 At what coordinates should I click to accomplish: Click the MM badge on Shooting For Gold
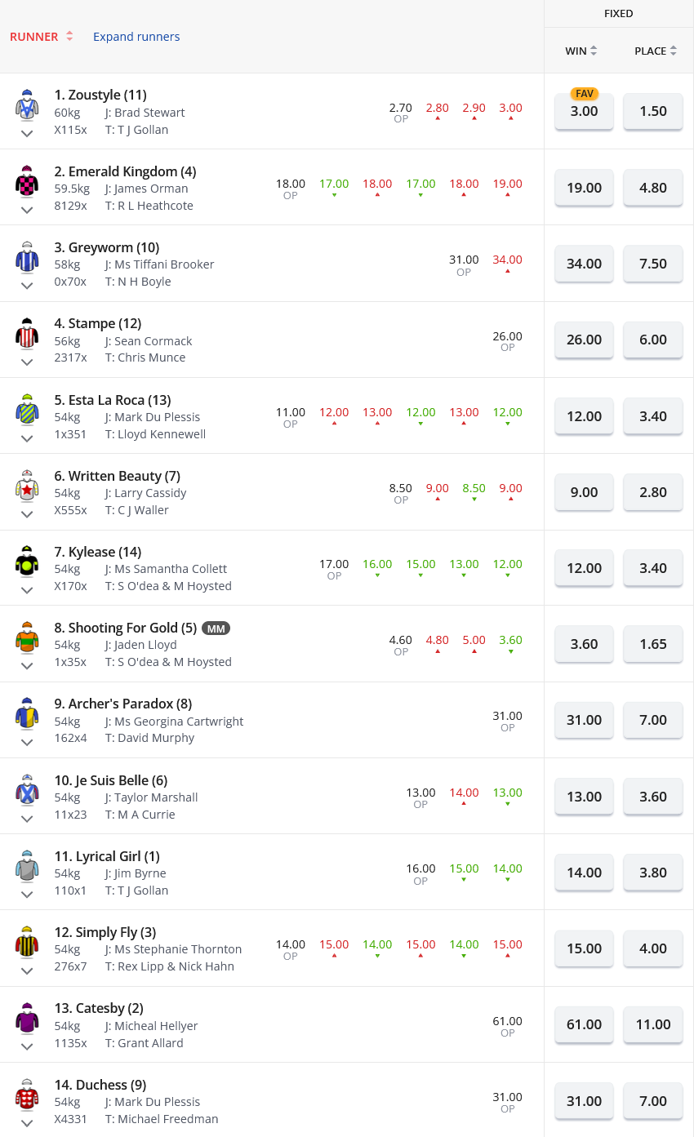pyautogui.click(x=216, y=628)
